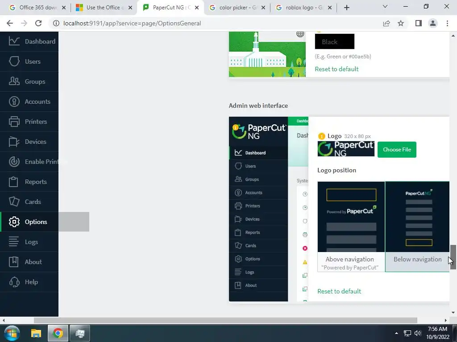The width and height of the screenshot is (457, 342).
Task: Click the Black color input field
Action: coord(335,41)
